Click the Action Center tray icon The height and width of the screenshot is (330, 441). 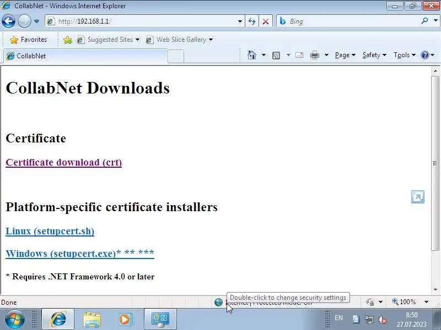click(356, 320)
